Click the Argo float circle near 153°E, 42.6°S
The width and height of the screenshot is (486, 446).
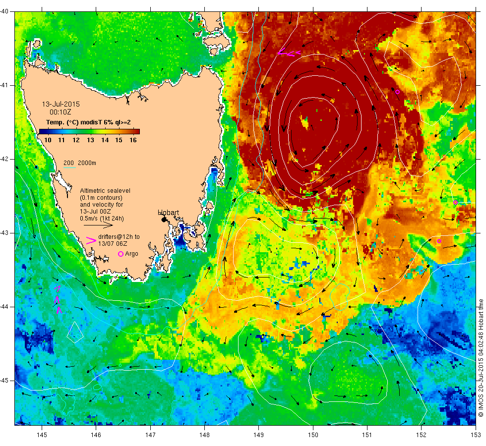coord(455,203)
